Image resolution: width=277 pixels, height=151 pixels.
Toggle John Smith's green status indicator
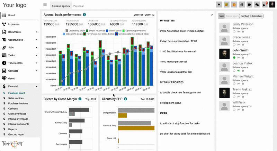[x=234, y=58]
